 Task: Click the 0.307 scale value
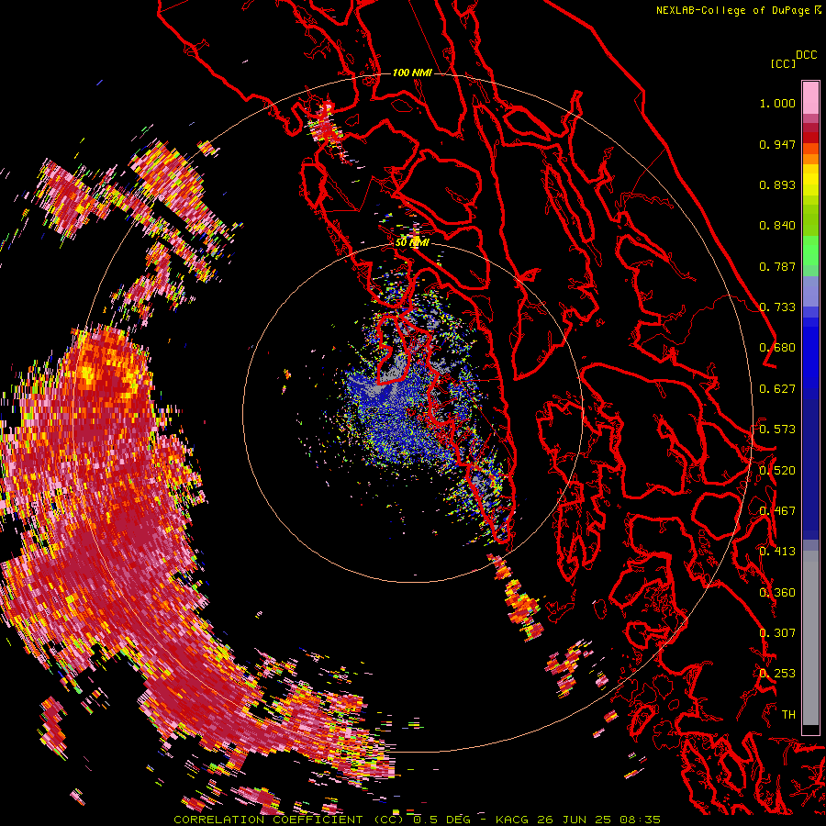[x=777, y=632]
